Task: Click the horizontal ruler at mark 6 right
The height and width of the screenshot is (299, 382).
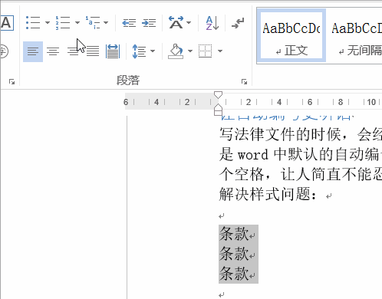Action: 310,102
